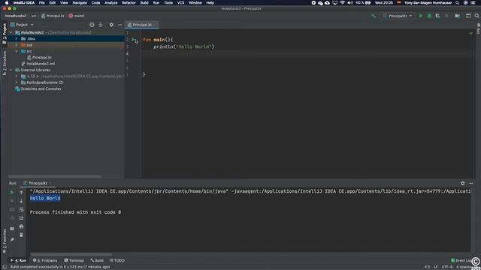The height and width of the screenshot is (270, 481).
Task: Open the TODO tool window tab
Action: point(117,260)
